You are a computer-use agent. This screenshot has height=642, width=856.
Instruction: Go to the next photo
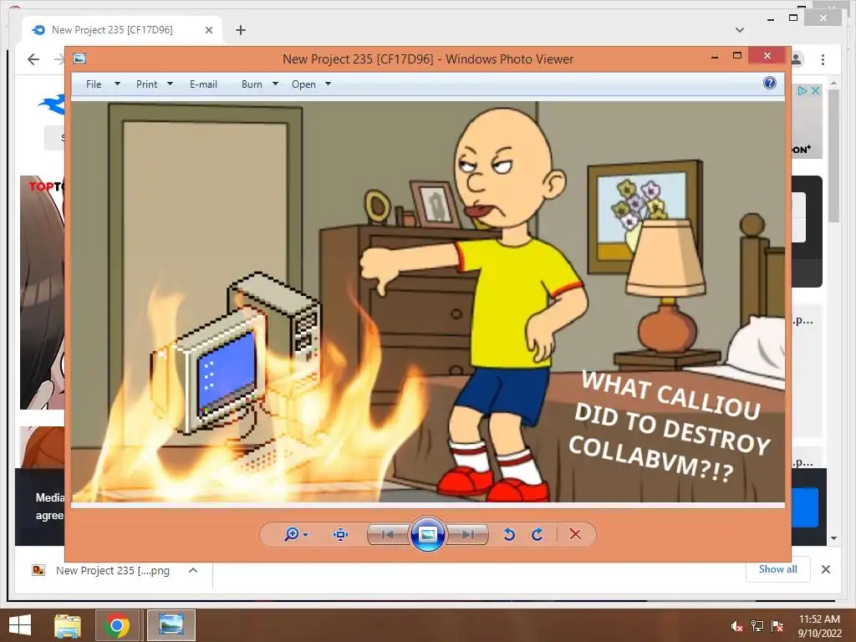467,534
